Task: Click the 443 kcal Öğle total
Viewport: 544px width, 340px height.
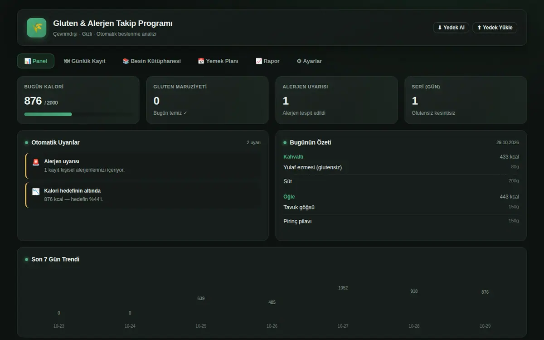Action: coord(510,197)
